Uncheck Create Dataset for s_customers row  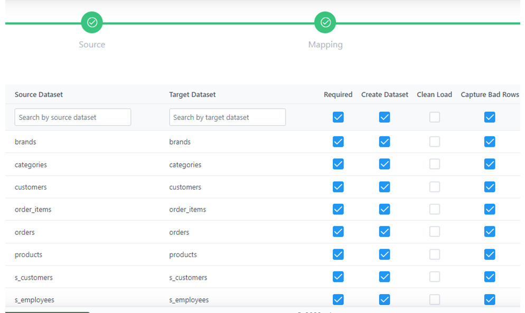[385, 277]
